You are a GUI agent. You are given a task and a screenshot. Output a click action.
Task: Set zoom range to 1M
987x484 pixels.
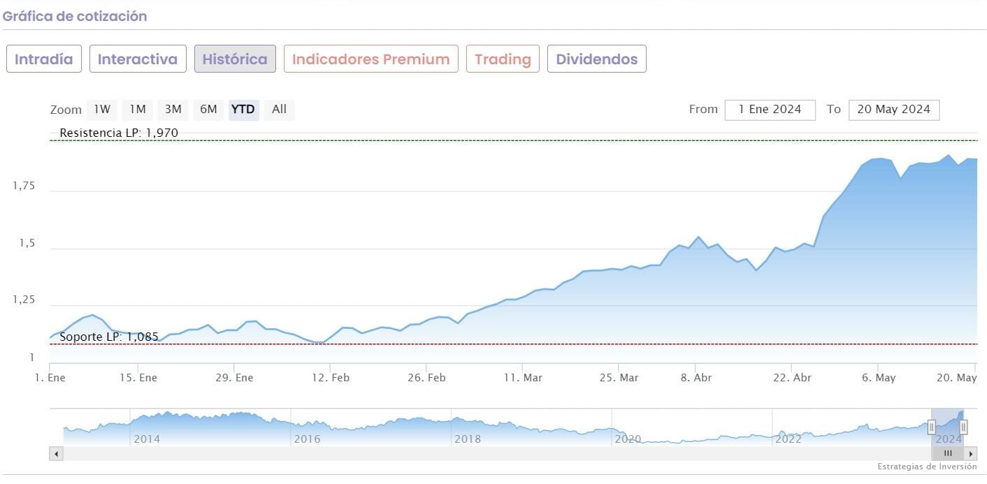(138, 110)
